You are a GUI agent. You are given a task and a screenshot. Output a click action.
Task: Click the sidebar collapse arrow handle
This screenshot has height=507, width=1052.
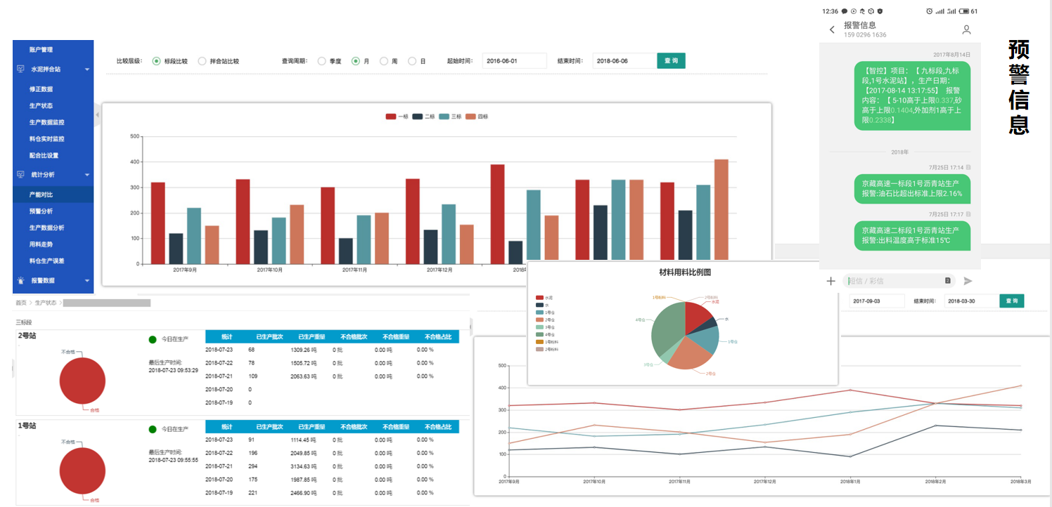click(x=98, y=114)
